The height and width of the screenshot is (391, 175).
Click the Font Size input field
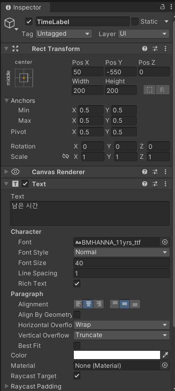coord(122,263)
